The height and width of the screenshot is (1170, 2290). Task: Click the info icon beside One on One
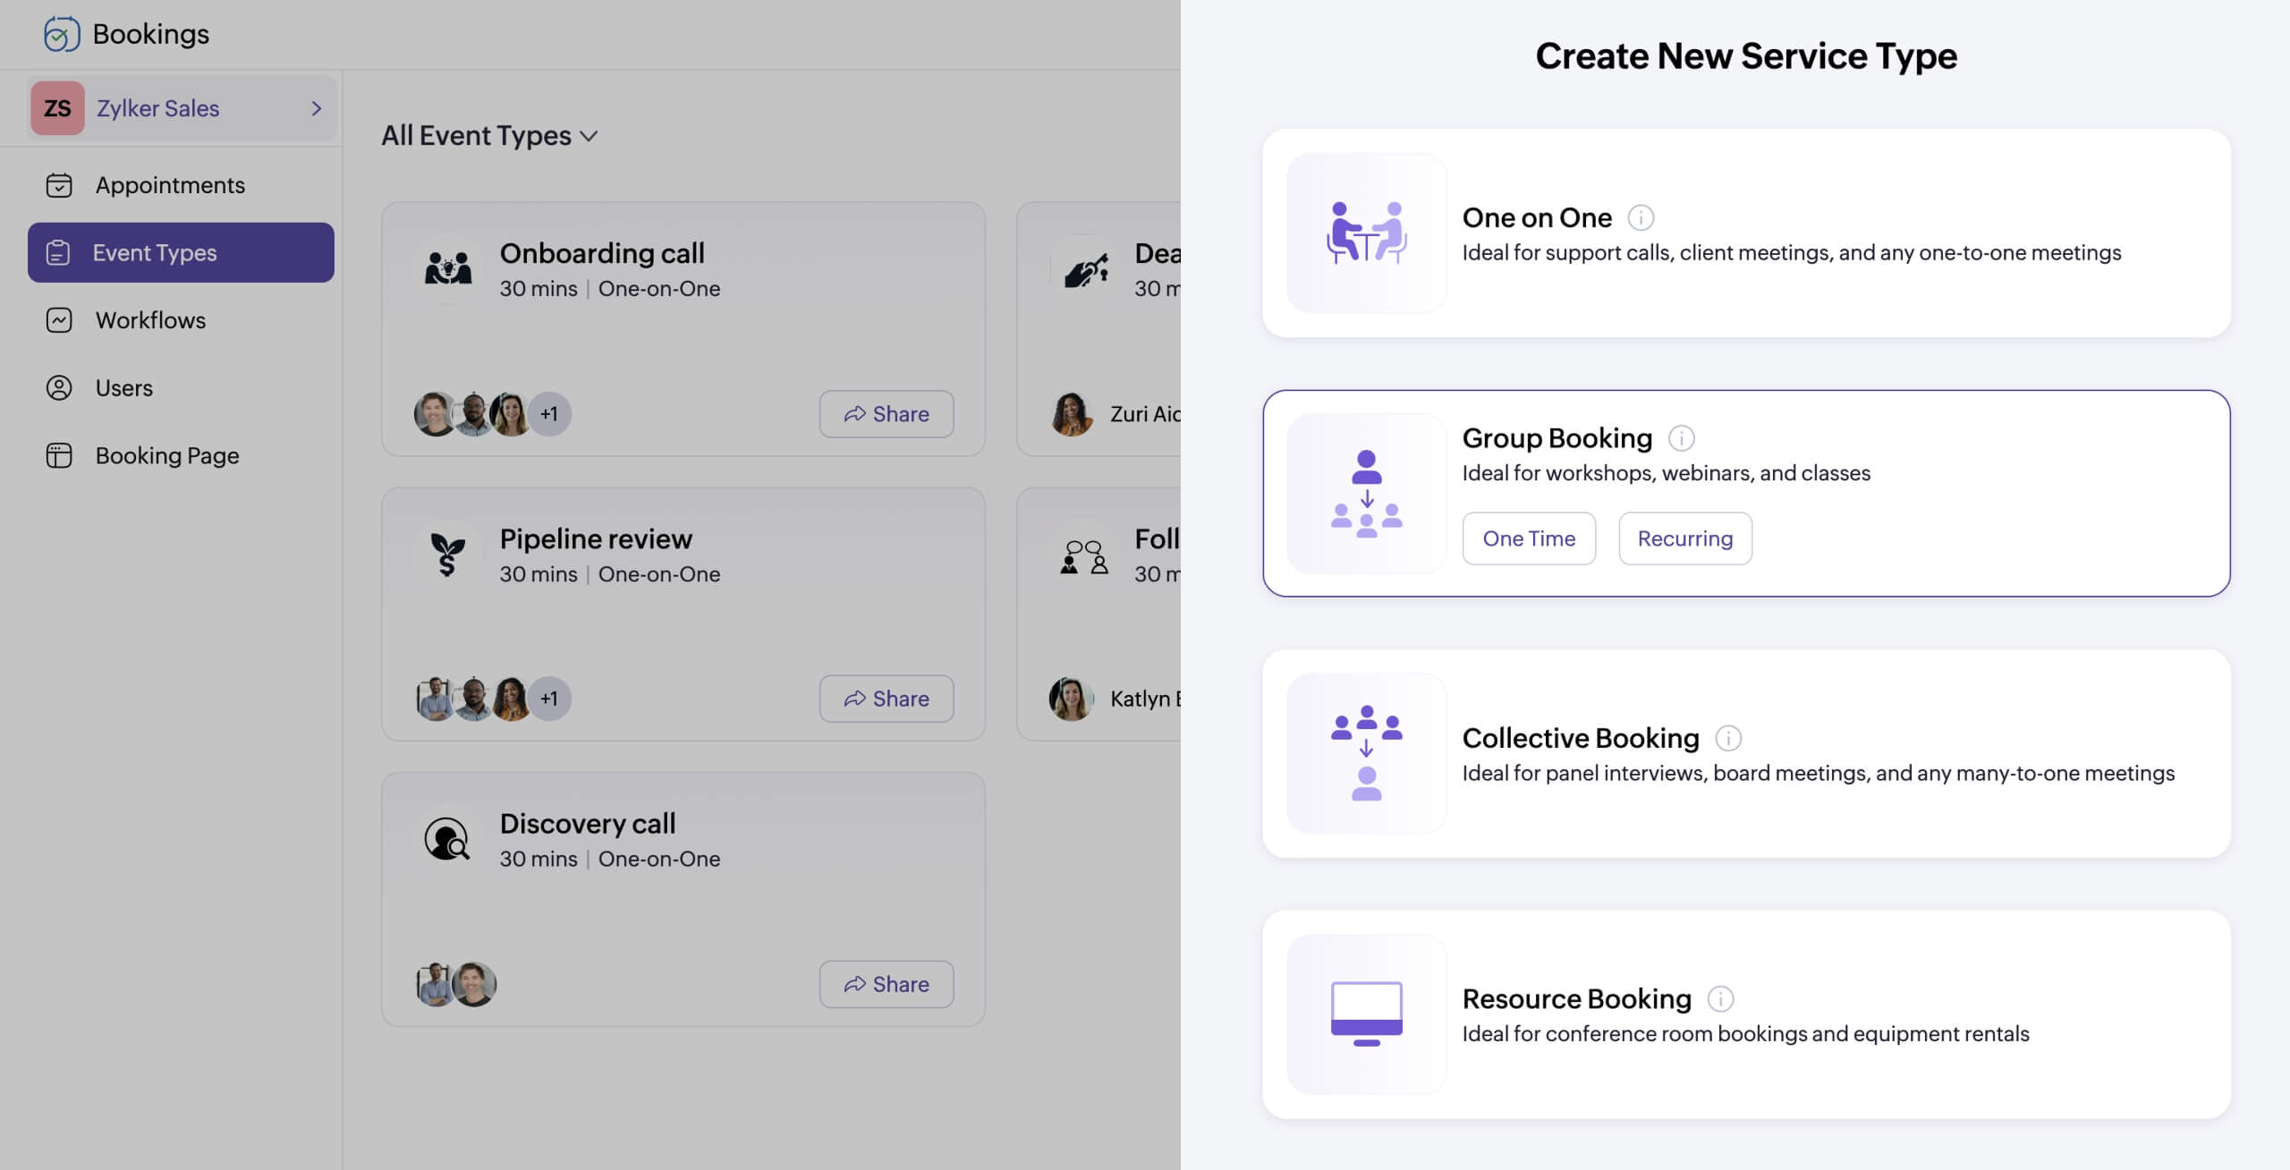point(1640,217)
